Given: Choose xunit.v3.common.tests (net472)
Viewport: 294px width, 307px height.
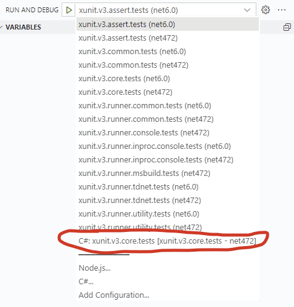Looking at the screenshot, I should coord(168,65).
